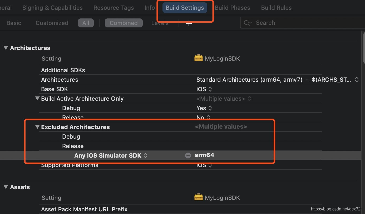
Task: Select the Base SDK setting row
Action: click(x=180, y=89)
